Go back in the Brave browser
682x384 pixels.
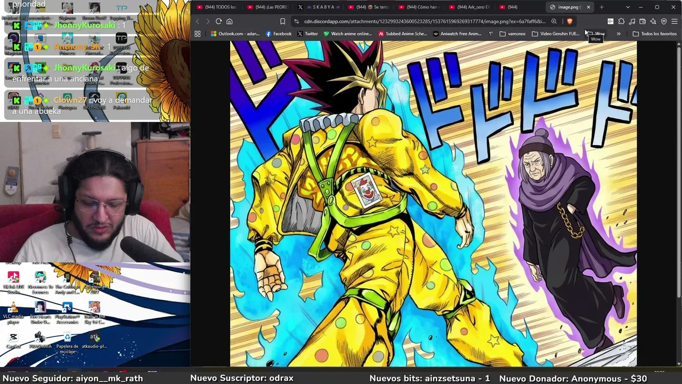pos(197,21)
